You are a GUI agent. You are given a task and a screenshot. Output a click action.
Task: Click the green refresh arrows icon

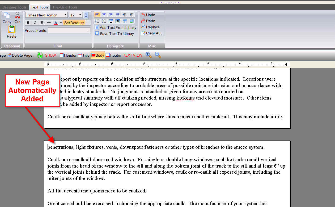tap(40, 55)
